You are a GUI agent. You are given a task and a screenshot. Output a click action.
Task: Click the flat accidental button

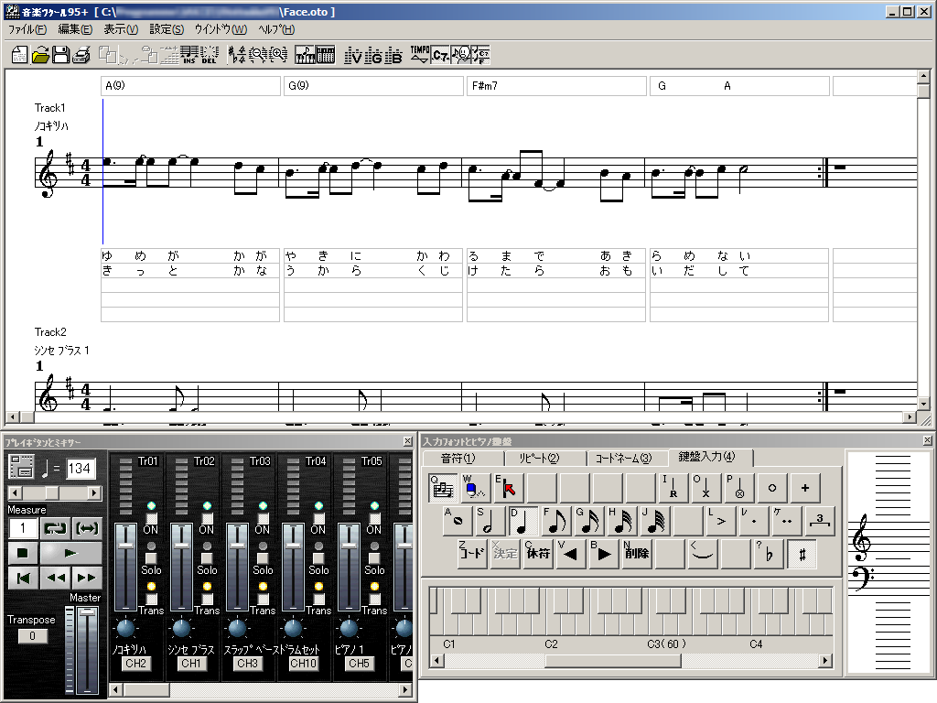tap(769, 554)
